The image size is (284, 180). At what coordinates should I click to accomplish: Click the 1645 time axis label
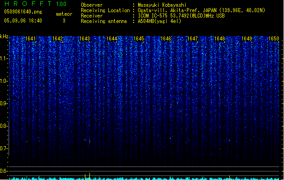tap(139, 39)
